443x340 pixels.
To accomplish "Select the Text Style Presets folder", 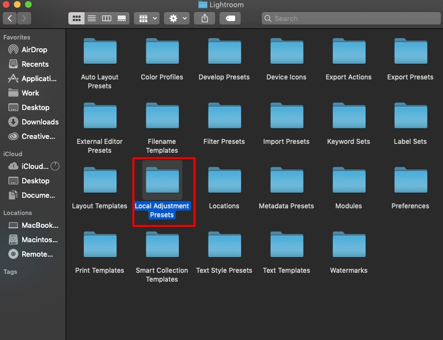I will point(225,244).
